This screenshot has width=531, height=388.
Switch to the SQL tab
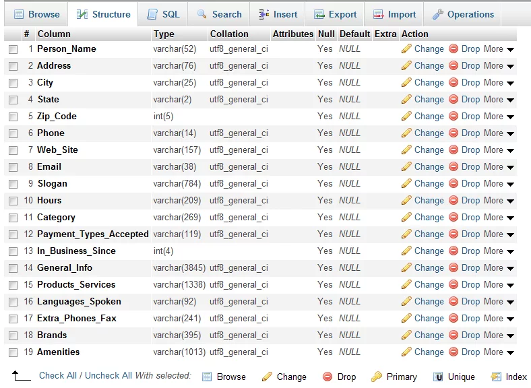(162, 14)
